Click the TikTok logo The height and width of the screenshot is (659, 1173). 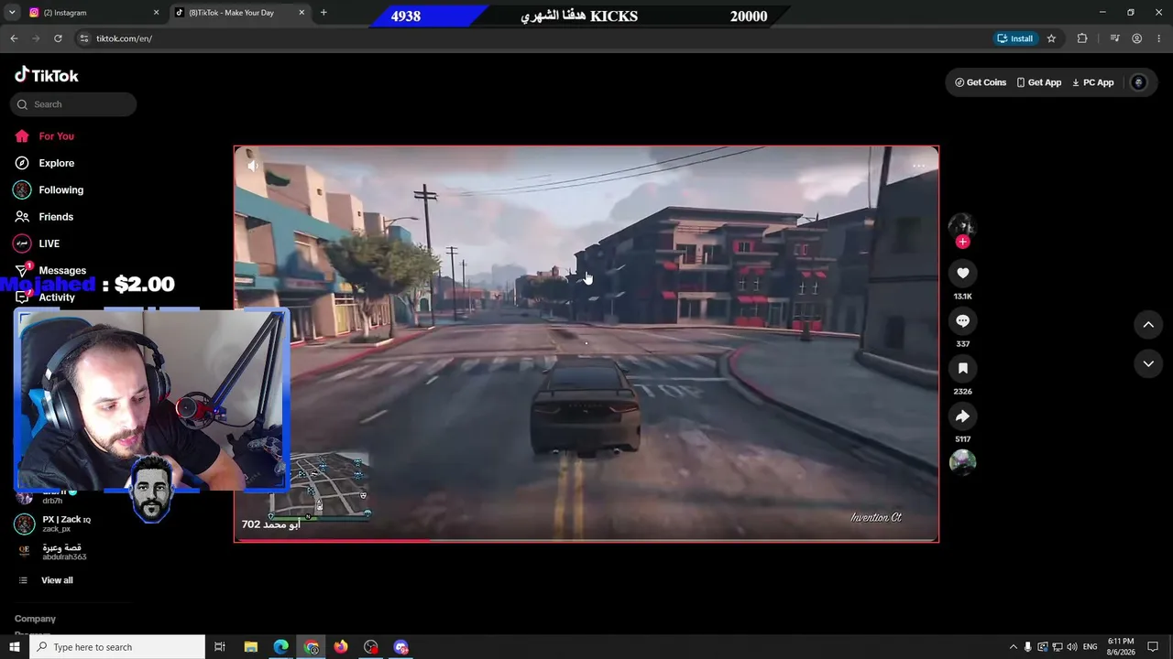[x=47, y=75]
